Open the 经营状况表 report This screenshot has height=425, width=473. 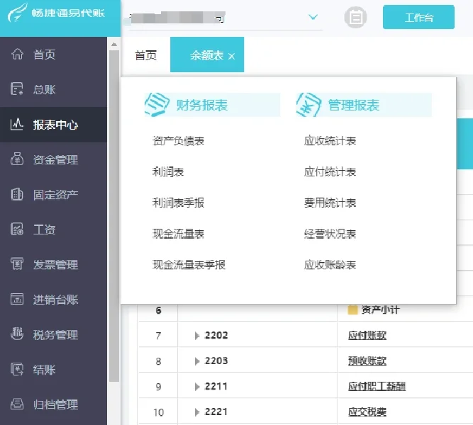coord(330,234)
